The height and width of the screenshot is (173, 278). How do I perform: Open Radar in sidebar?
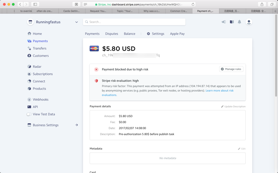[37, 66]
